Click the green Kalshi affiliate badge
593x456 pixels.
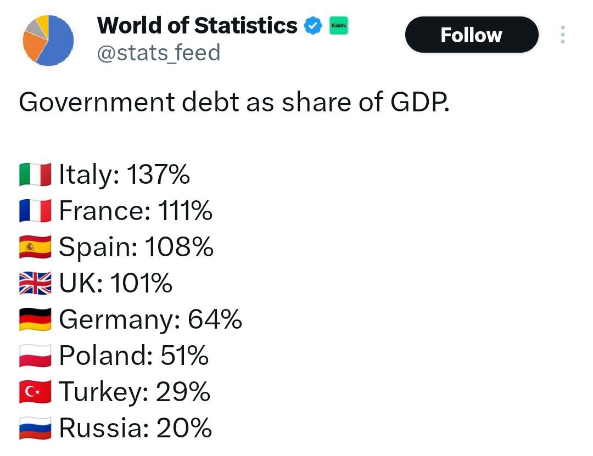click(x=338, y=26)
